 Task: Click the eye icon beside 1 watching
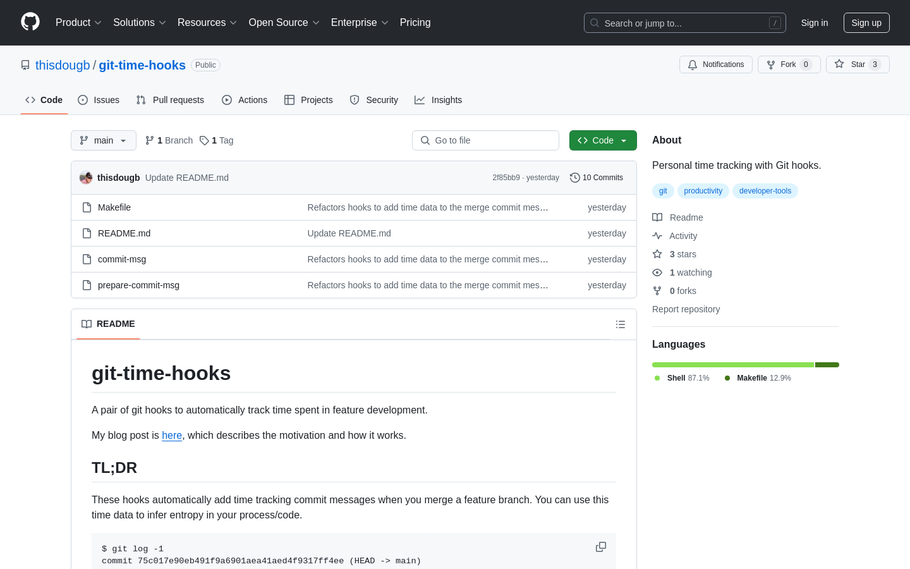coord(657,272)
